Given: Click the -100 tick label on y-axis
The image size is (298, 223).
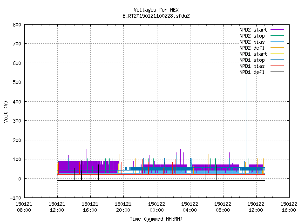Looking at the screenshot, I should [x=15, y=198].
